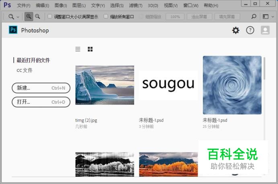Open 图像(I) menu

point(61,6)
